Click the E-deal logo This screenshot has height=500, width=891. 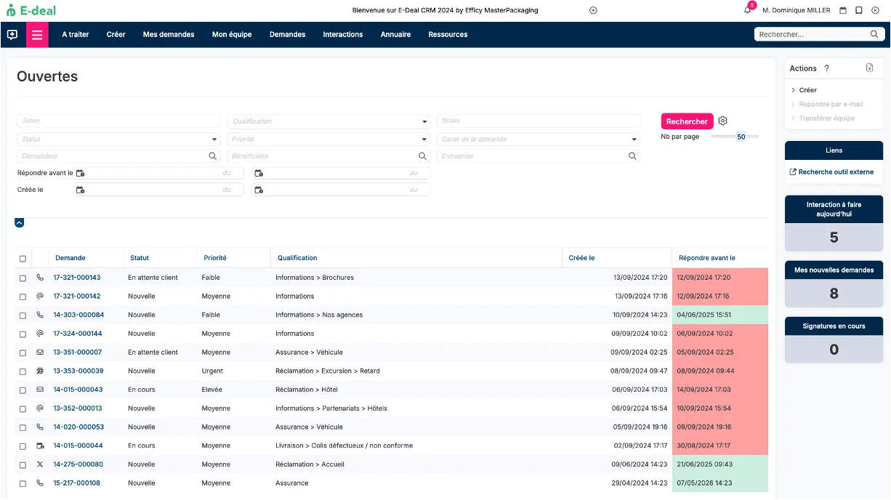coord(31,10)
